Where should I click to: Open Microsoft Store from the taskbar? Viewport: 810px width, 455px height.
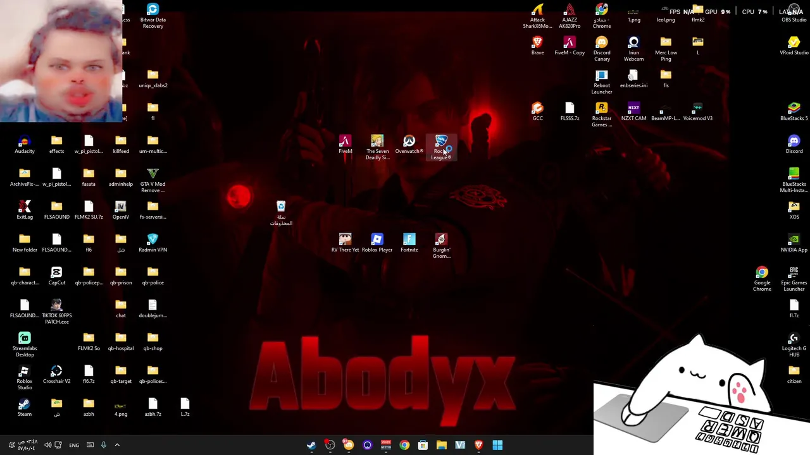point(423,445)
